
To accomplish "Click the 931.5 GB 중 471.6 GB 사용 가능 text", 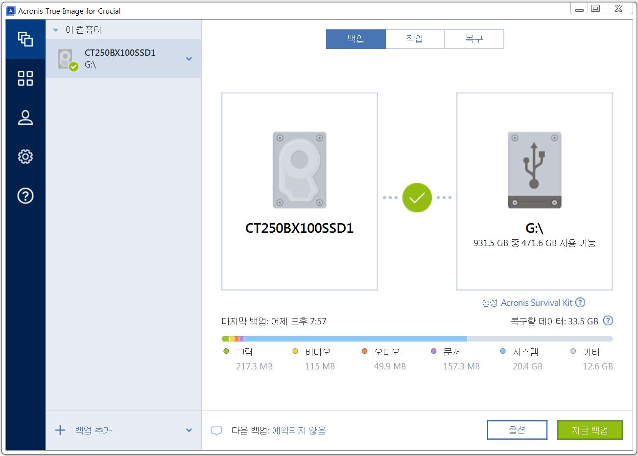I will (535, 243).
